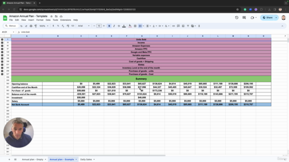Open the Insert menu

[31, 20]
